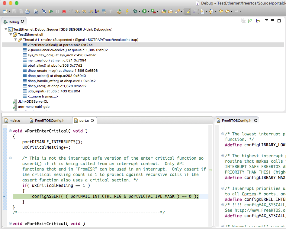Screen dimensions: 286x229
Task: Open the Next Annotation dropdown arrow
Action: [207, 12]
